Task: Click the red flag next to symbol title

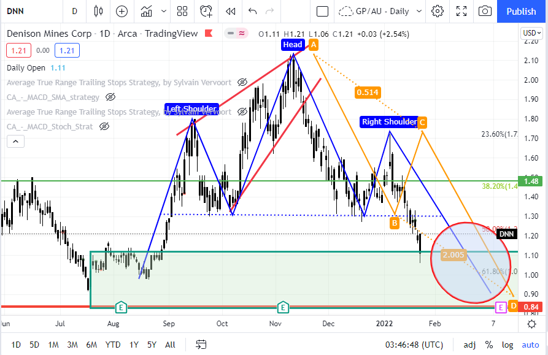Action: click(209, 34)
